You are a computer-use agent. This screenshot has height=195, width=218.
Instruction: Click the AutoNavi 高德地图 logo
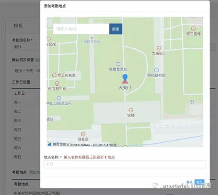[57, 144]
